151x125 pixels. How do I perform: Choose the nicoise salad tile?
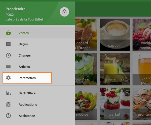86,104
